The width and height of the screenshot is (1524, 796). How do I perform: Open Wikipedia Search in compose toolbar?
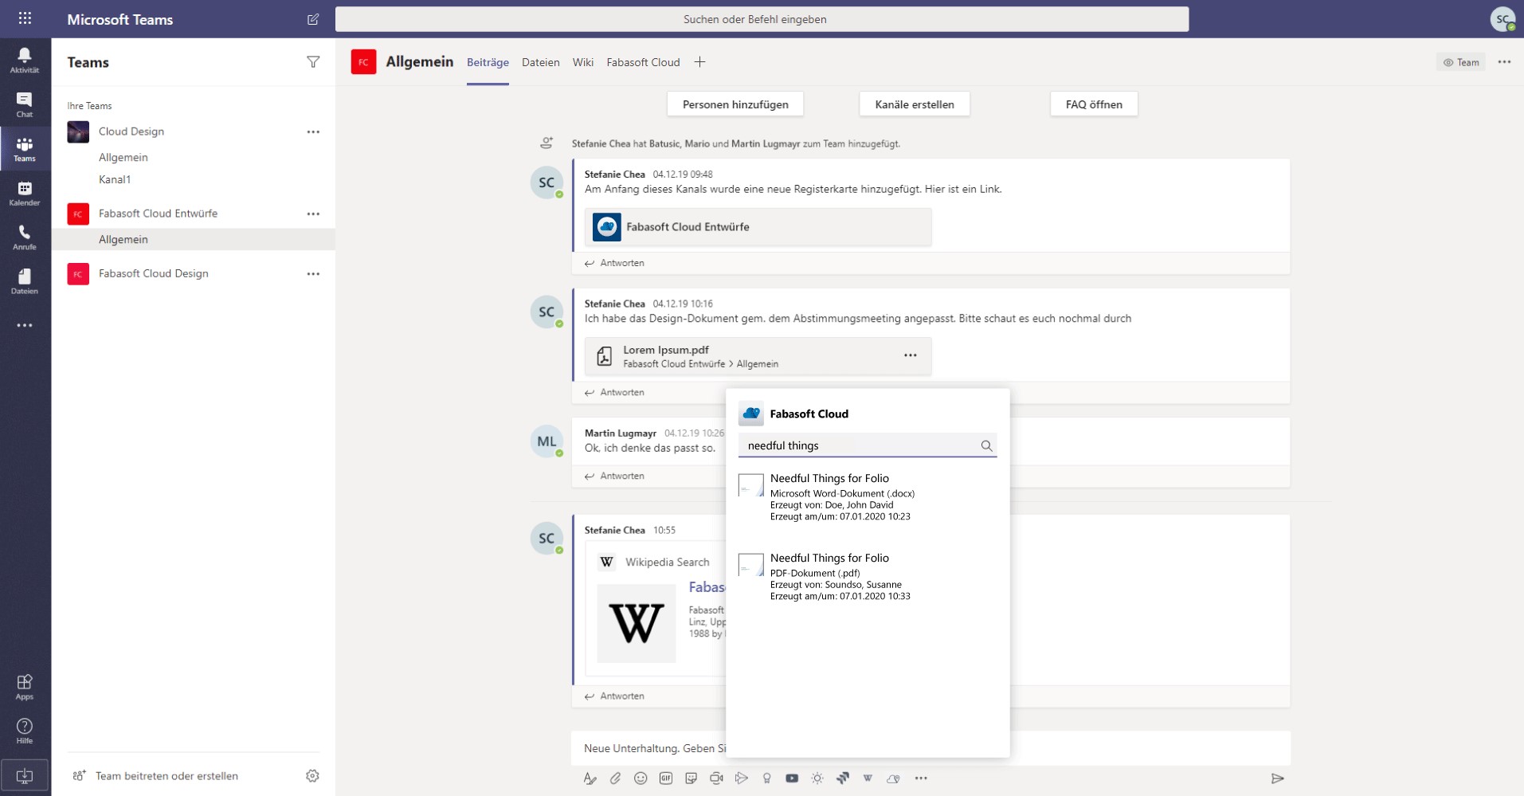868,778
